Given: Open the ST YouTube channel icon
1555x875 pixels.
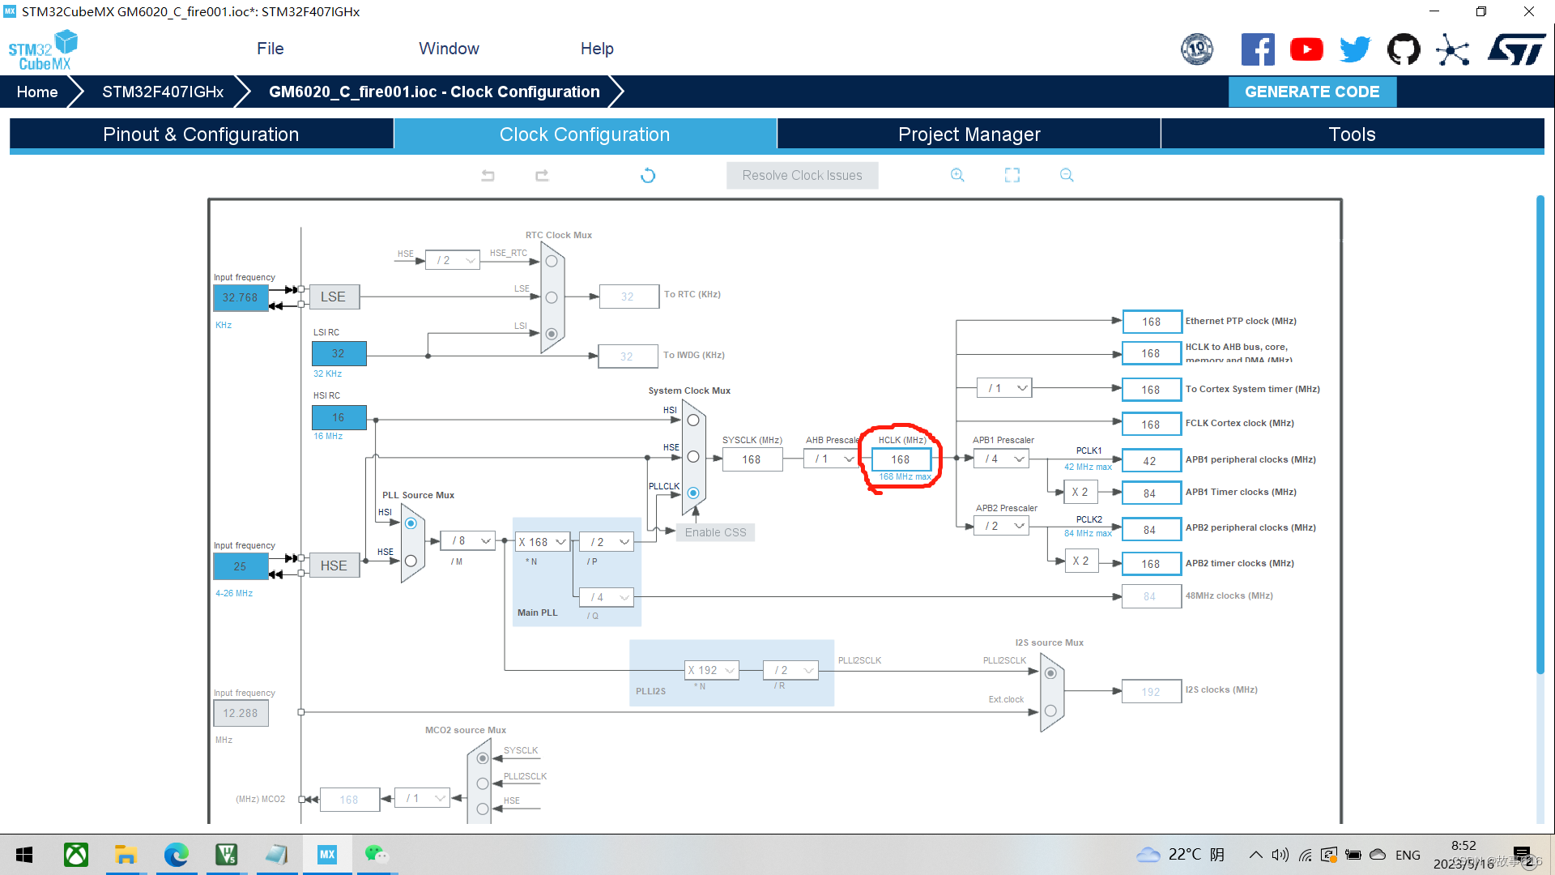Looking at the screenshot, I should tap(1306, 49).
